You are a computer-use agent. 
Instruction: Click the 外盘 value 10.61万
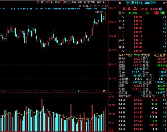[137, 89]
